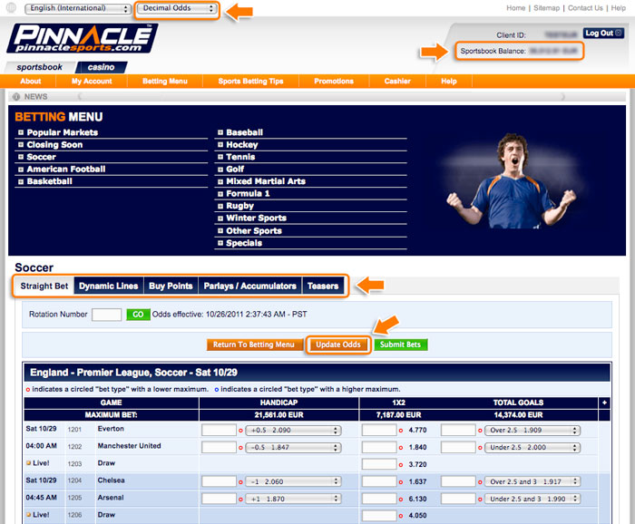Switch to the Buy Points tab
Screen dimensions: 635x524
tap(171, 286)
